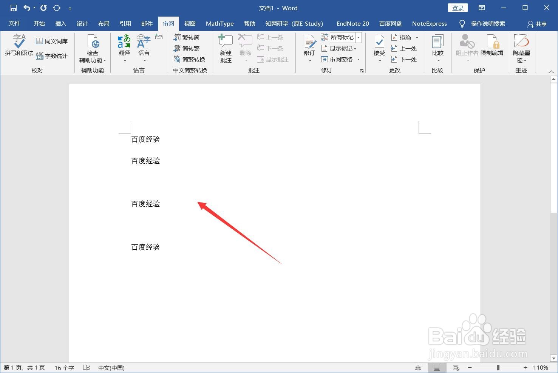Redo the last action
This screenshot has height=373, width=558.
tap(43, 8)
